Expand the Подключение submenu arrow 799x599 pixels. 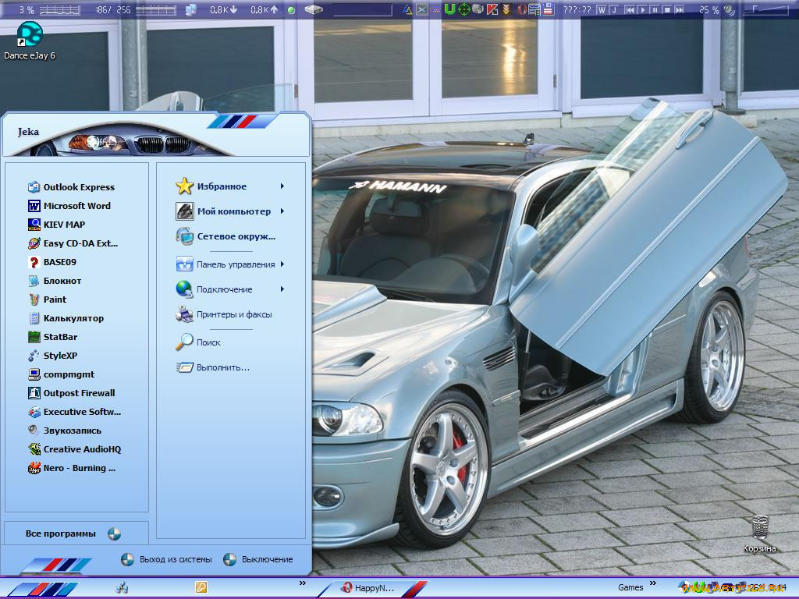coord(282,289)
